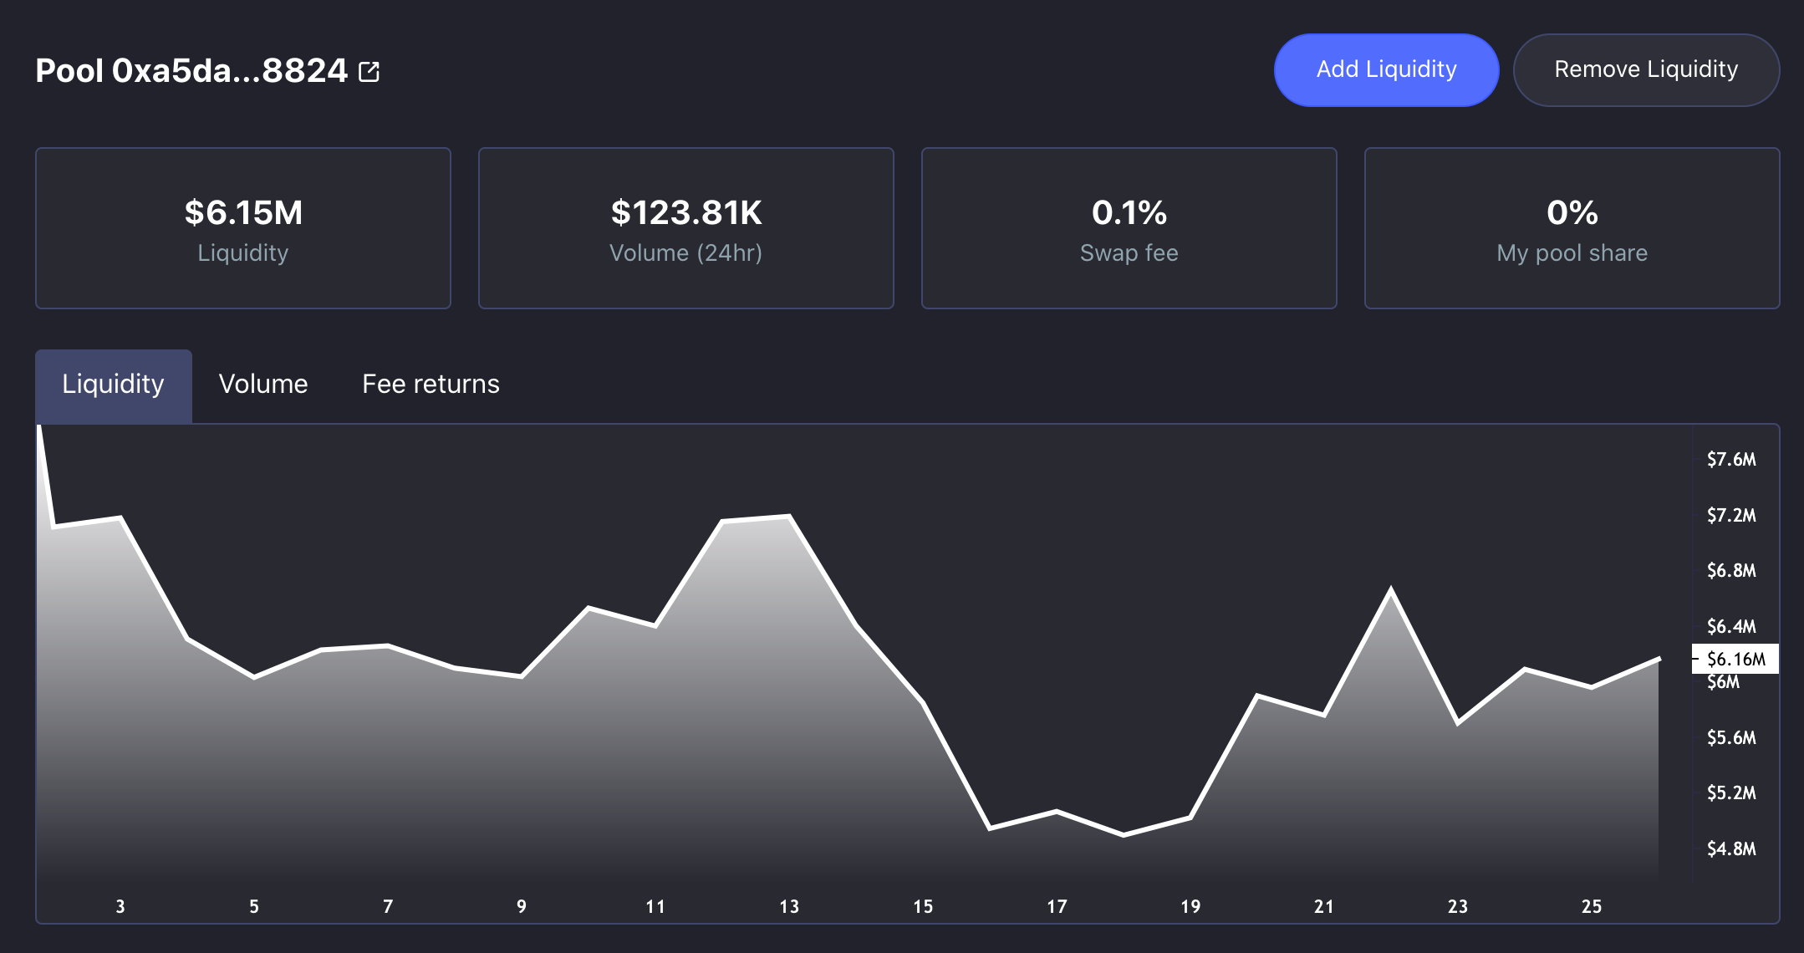Click the starting spike at left of chart
Screen dimensions: 1804x953
tap(40, 426)
